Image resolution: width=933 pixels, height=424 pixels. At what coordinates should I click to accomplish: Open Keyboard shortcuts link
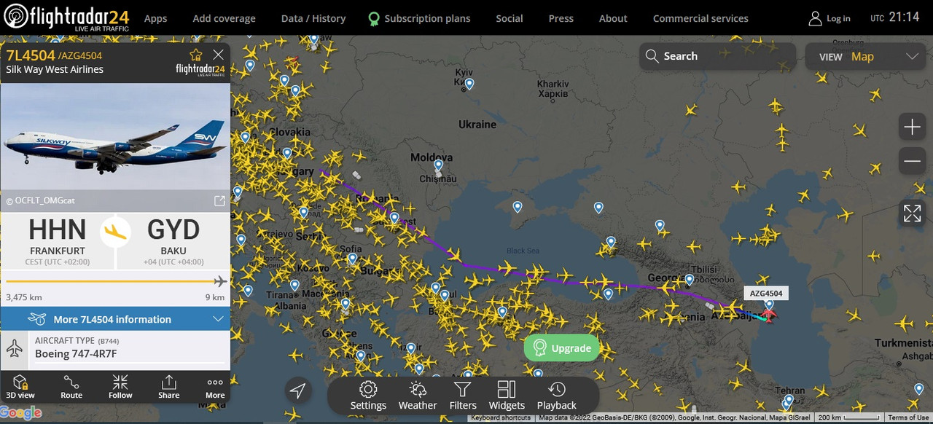point(501,418)
